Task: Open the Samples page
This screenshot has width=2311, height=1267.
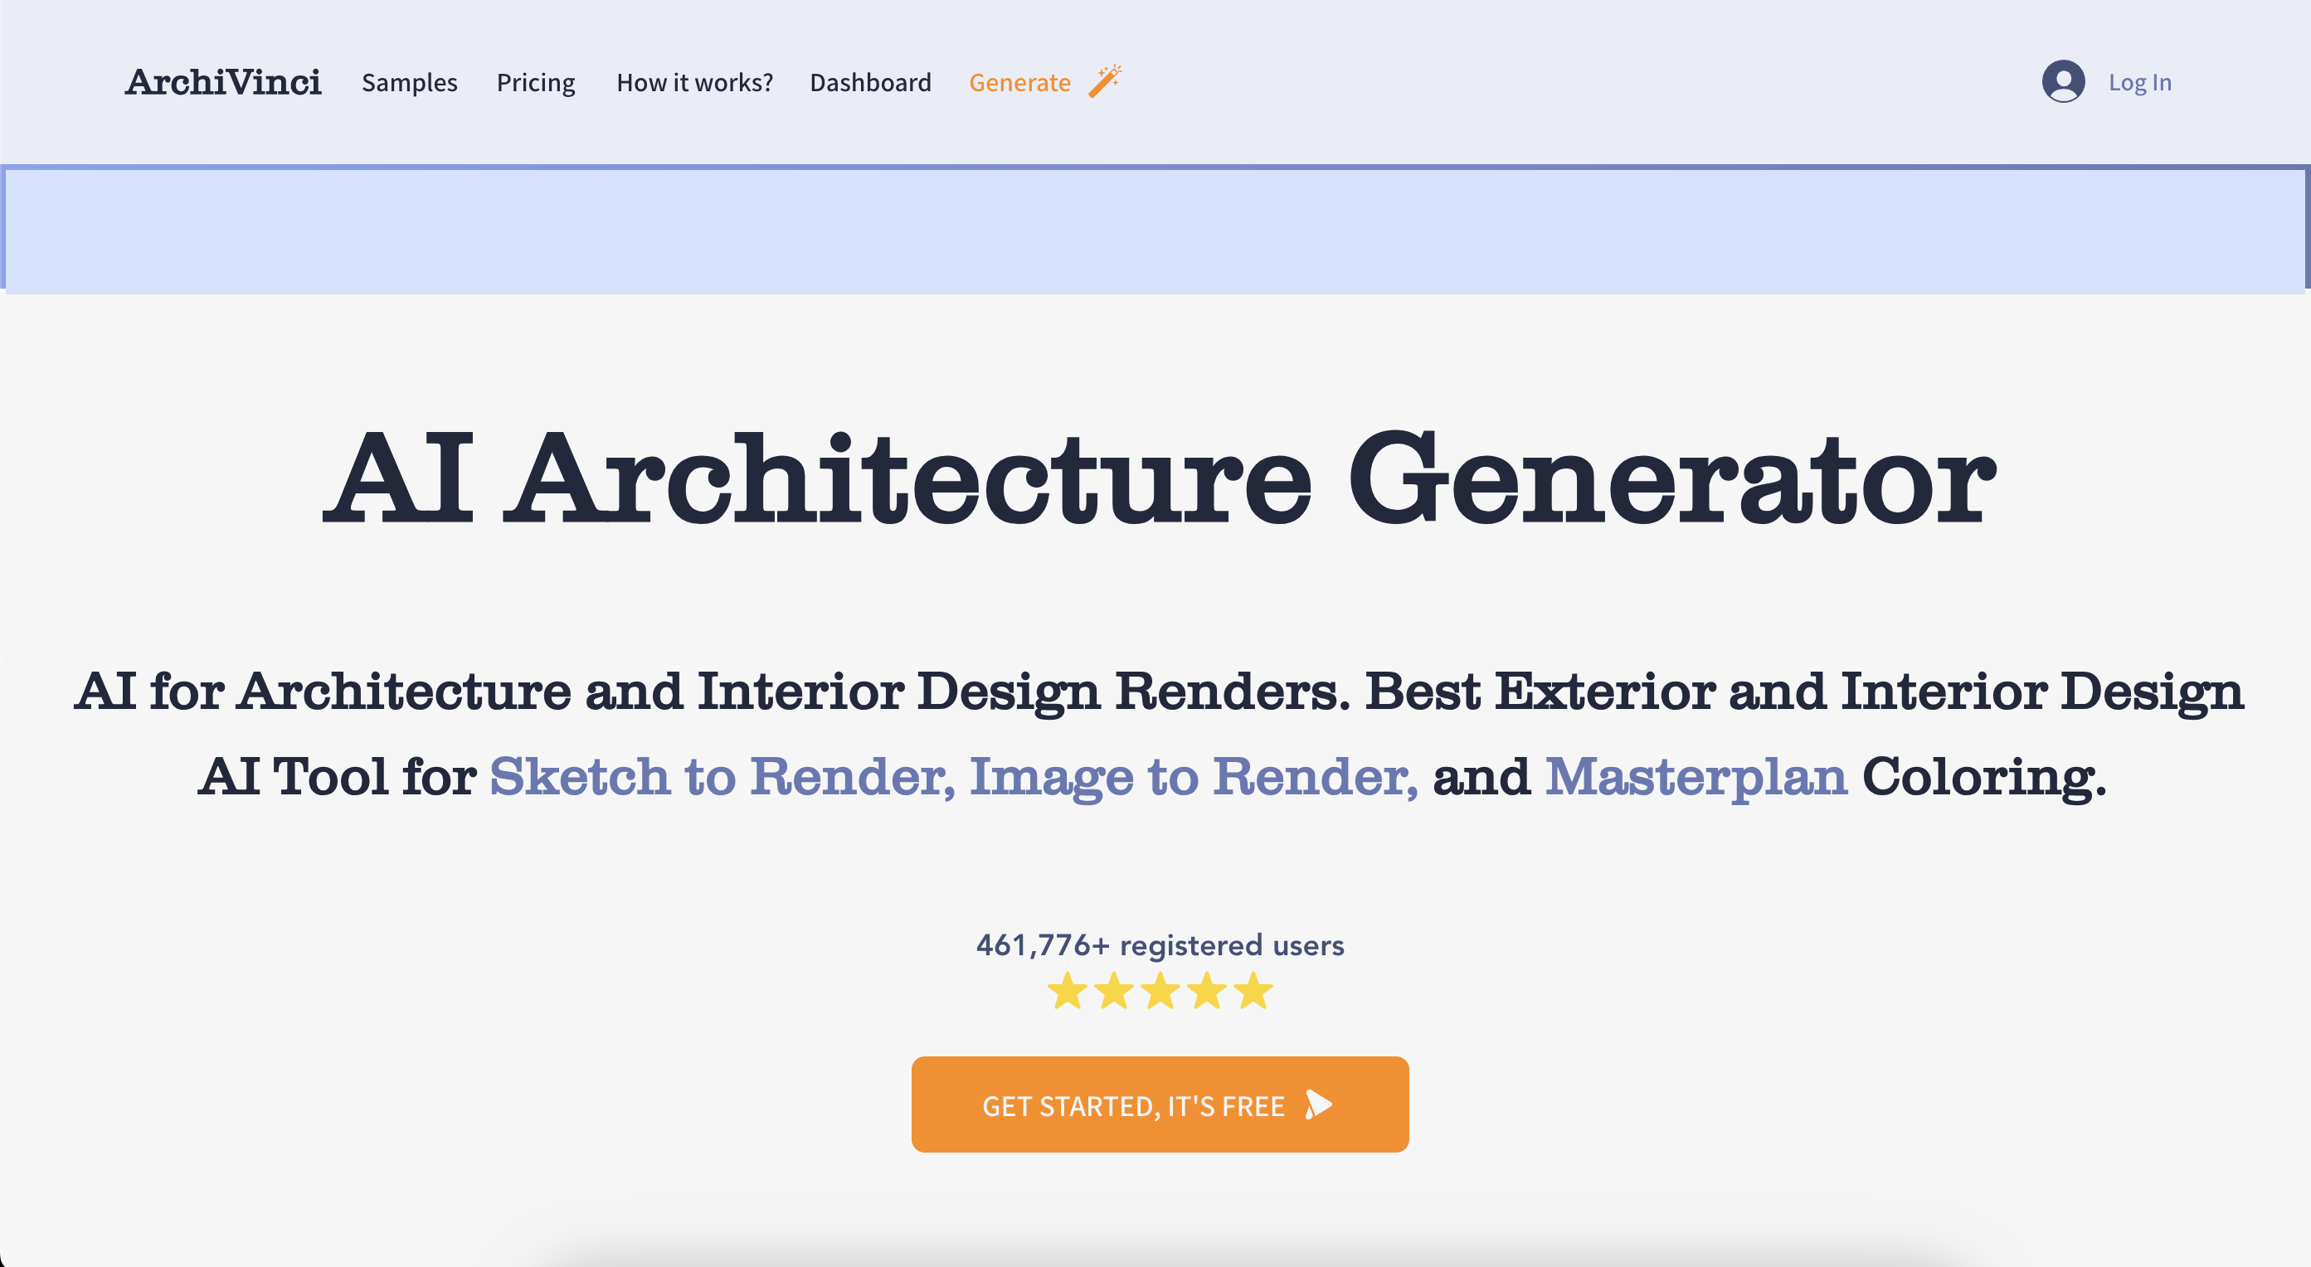Action: click(409, 82)
